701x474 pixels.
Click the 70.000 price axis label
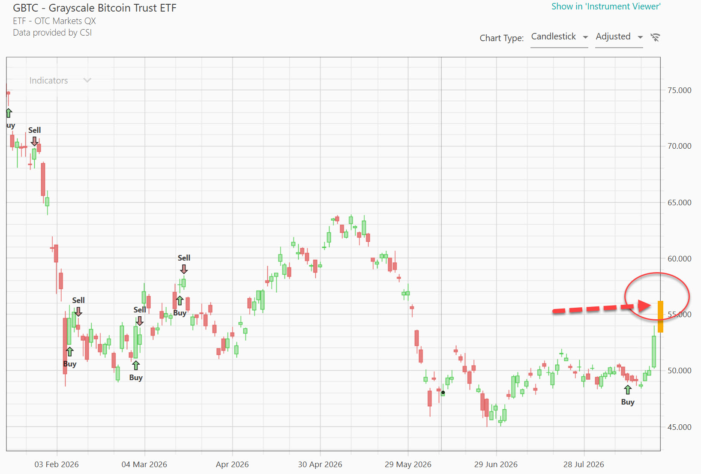pos(679,146)
